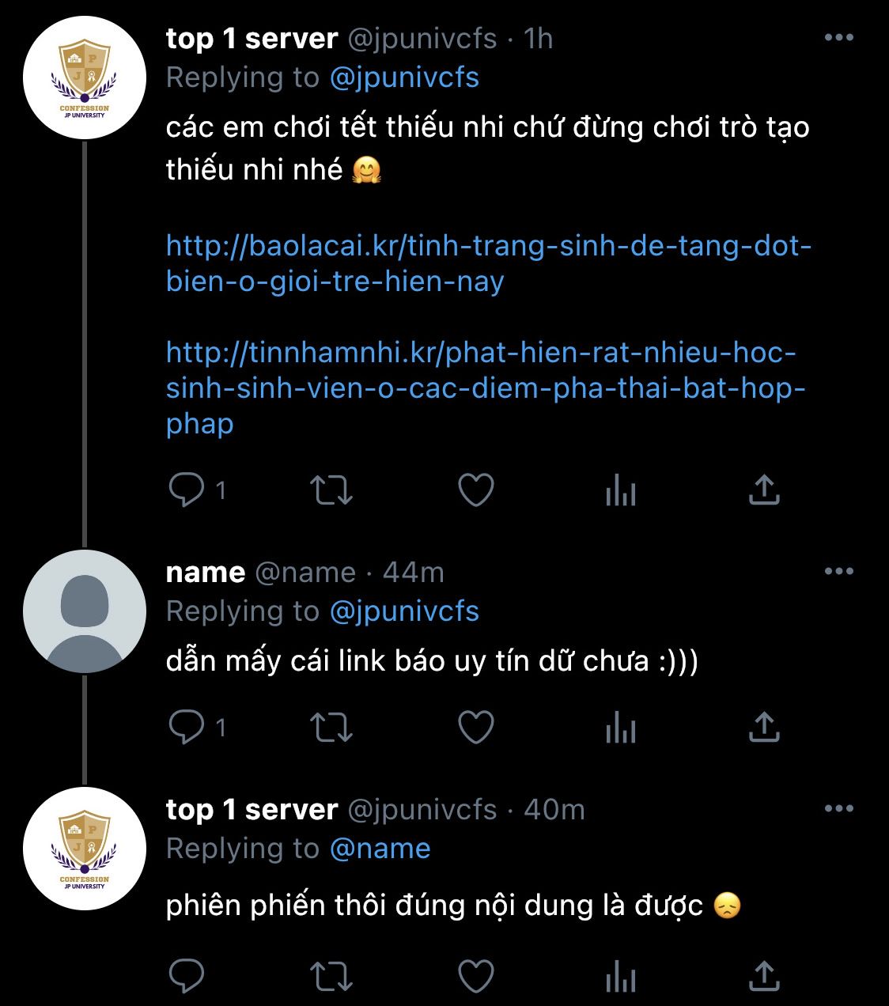Like the tweet posted by @name
The image size is (889, 1006).
coord(476,728)
